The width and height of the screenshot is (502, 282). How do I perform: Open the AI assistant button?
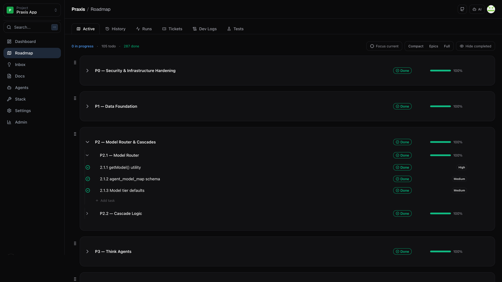[x=477, y=9]
